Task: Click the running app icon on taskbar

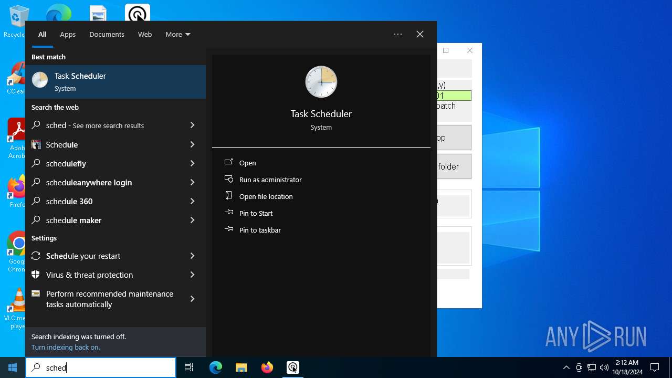Action: point(293,367)
